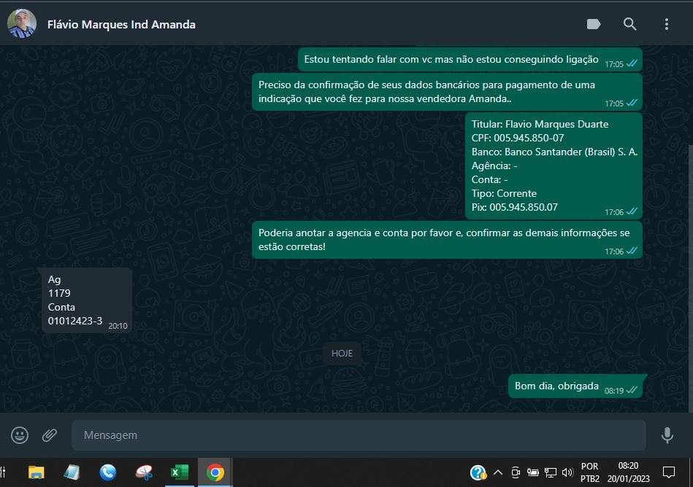The image size is (693, 487).
Task: Click the "Bom dia, obrigada" message
Action: tap(556, 386)
